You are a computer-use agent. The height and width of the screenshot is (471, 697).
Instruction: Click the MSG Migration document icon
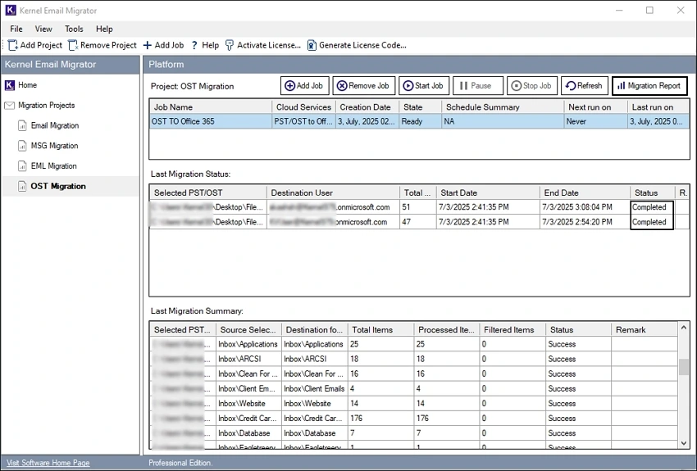pos(22,146)
